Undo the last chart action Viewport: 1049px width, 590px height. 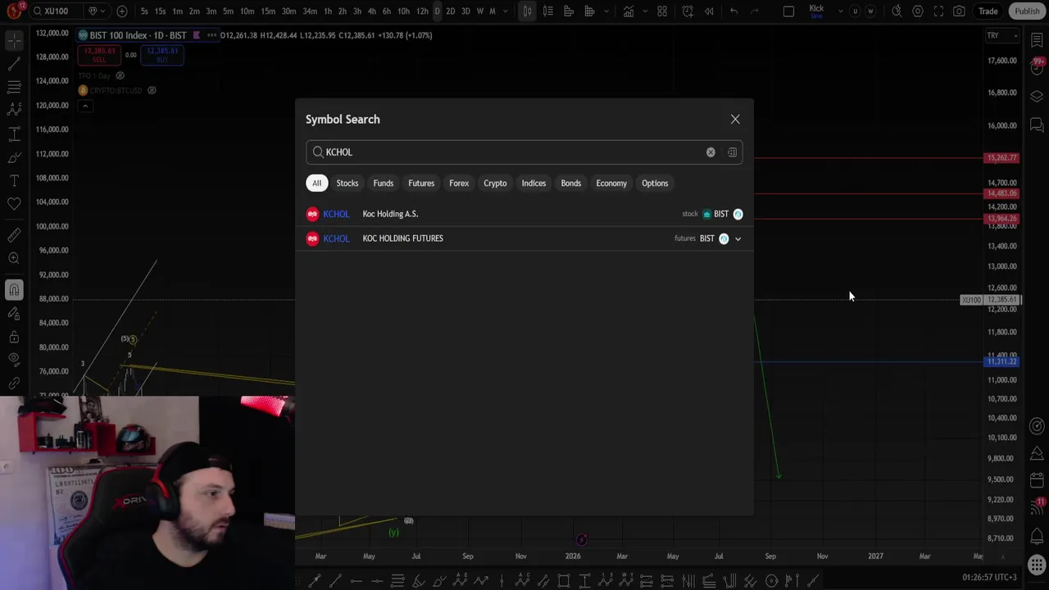pyautogui.click(x=733, y=11)
